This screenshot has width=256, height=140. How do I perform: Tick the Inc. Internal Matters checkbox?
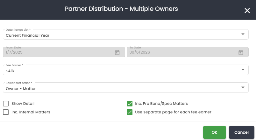6,112
